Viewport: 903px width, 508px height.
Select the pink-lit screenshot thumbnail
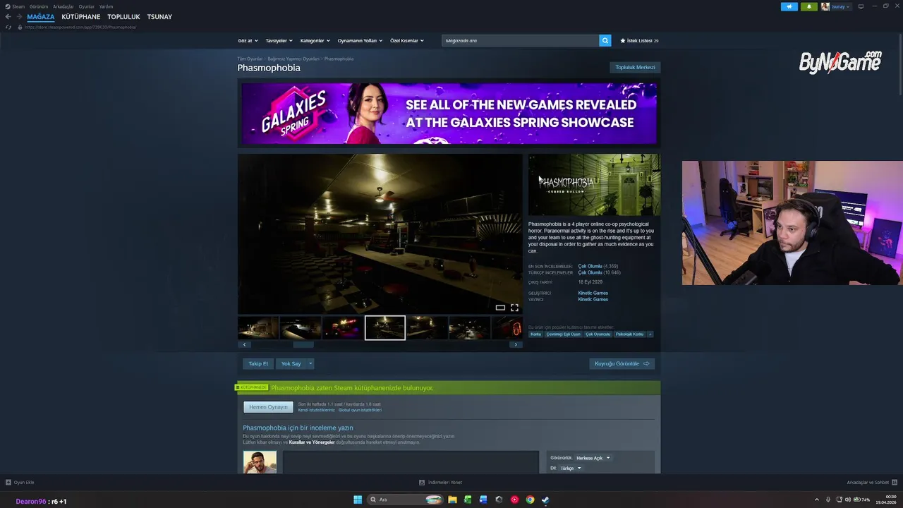pyautogui.click(x=343, y=327)
